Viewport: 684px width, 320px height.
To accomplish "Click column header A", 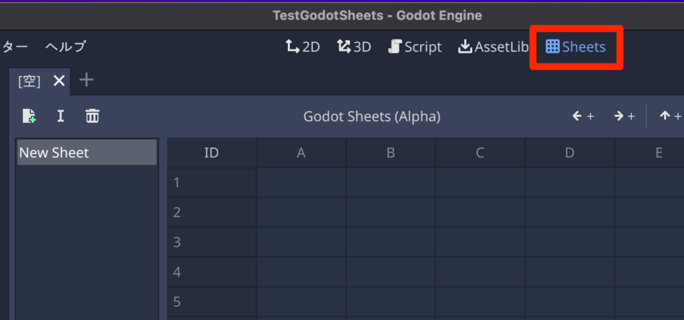I will click(301, 153).
